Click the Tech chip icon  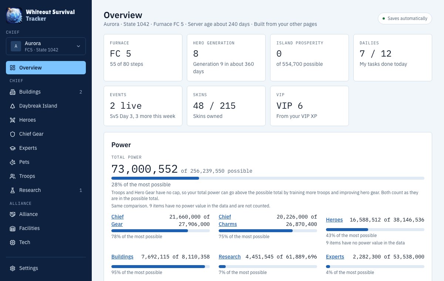[x=13, y=242]
